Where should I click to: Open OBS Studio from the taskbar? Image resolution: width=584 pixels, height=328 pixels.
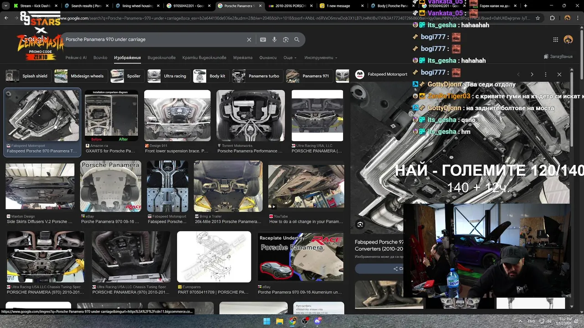point(305,321)
